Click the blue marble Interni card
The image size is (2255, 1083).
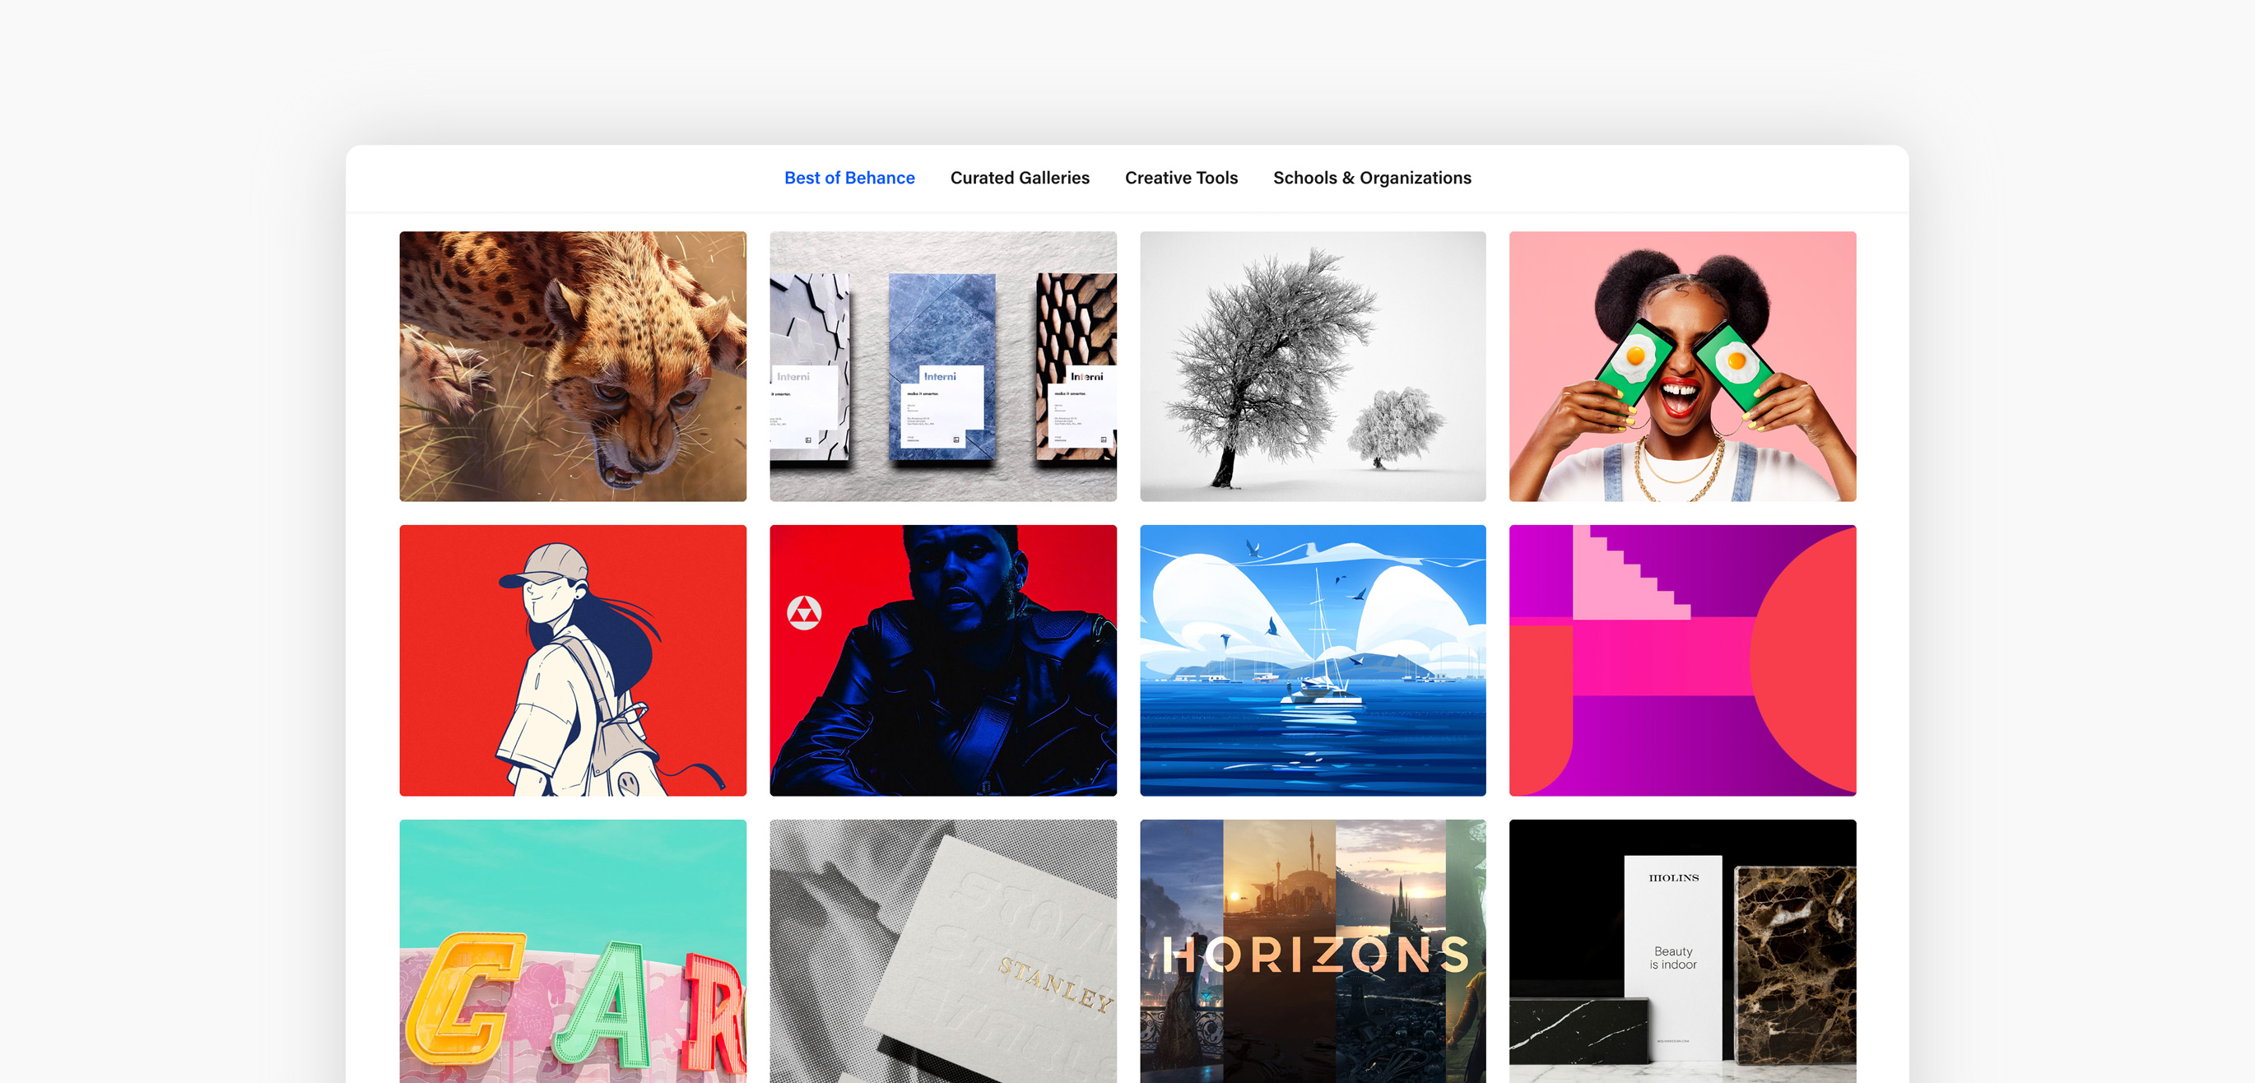tap(942, 366)
